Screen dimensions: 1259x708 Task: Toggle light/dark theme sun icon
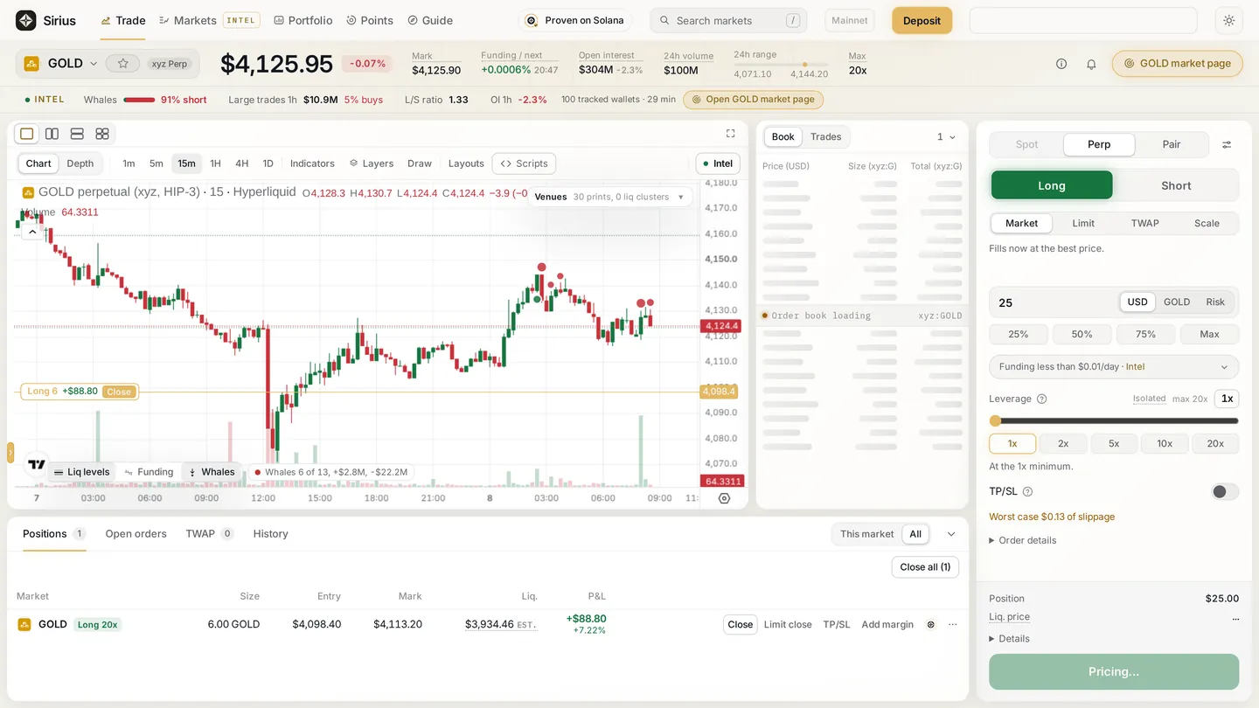click(x=1229, y=20)
